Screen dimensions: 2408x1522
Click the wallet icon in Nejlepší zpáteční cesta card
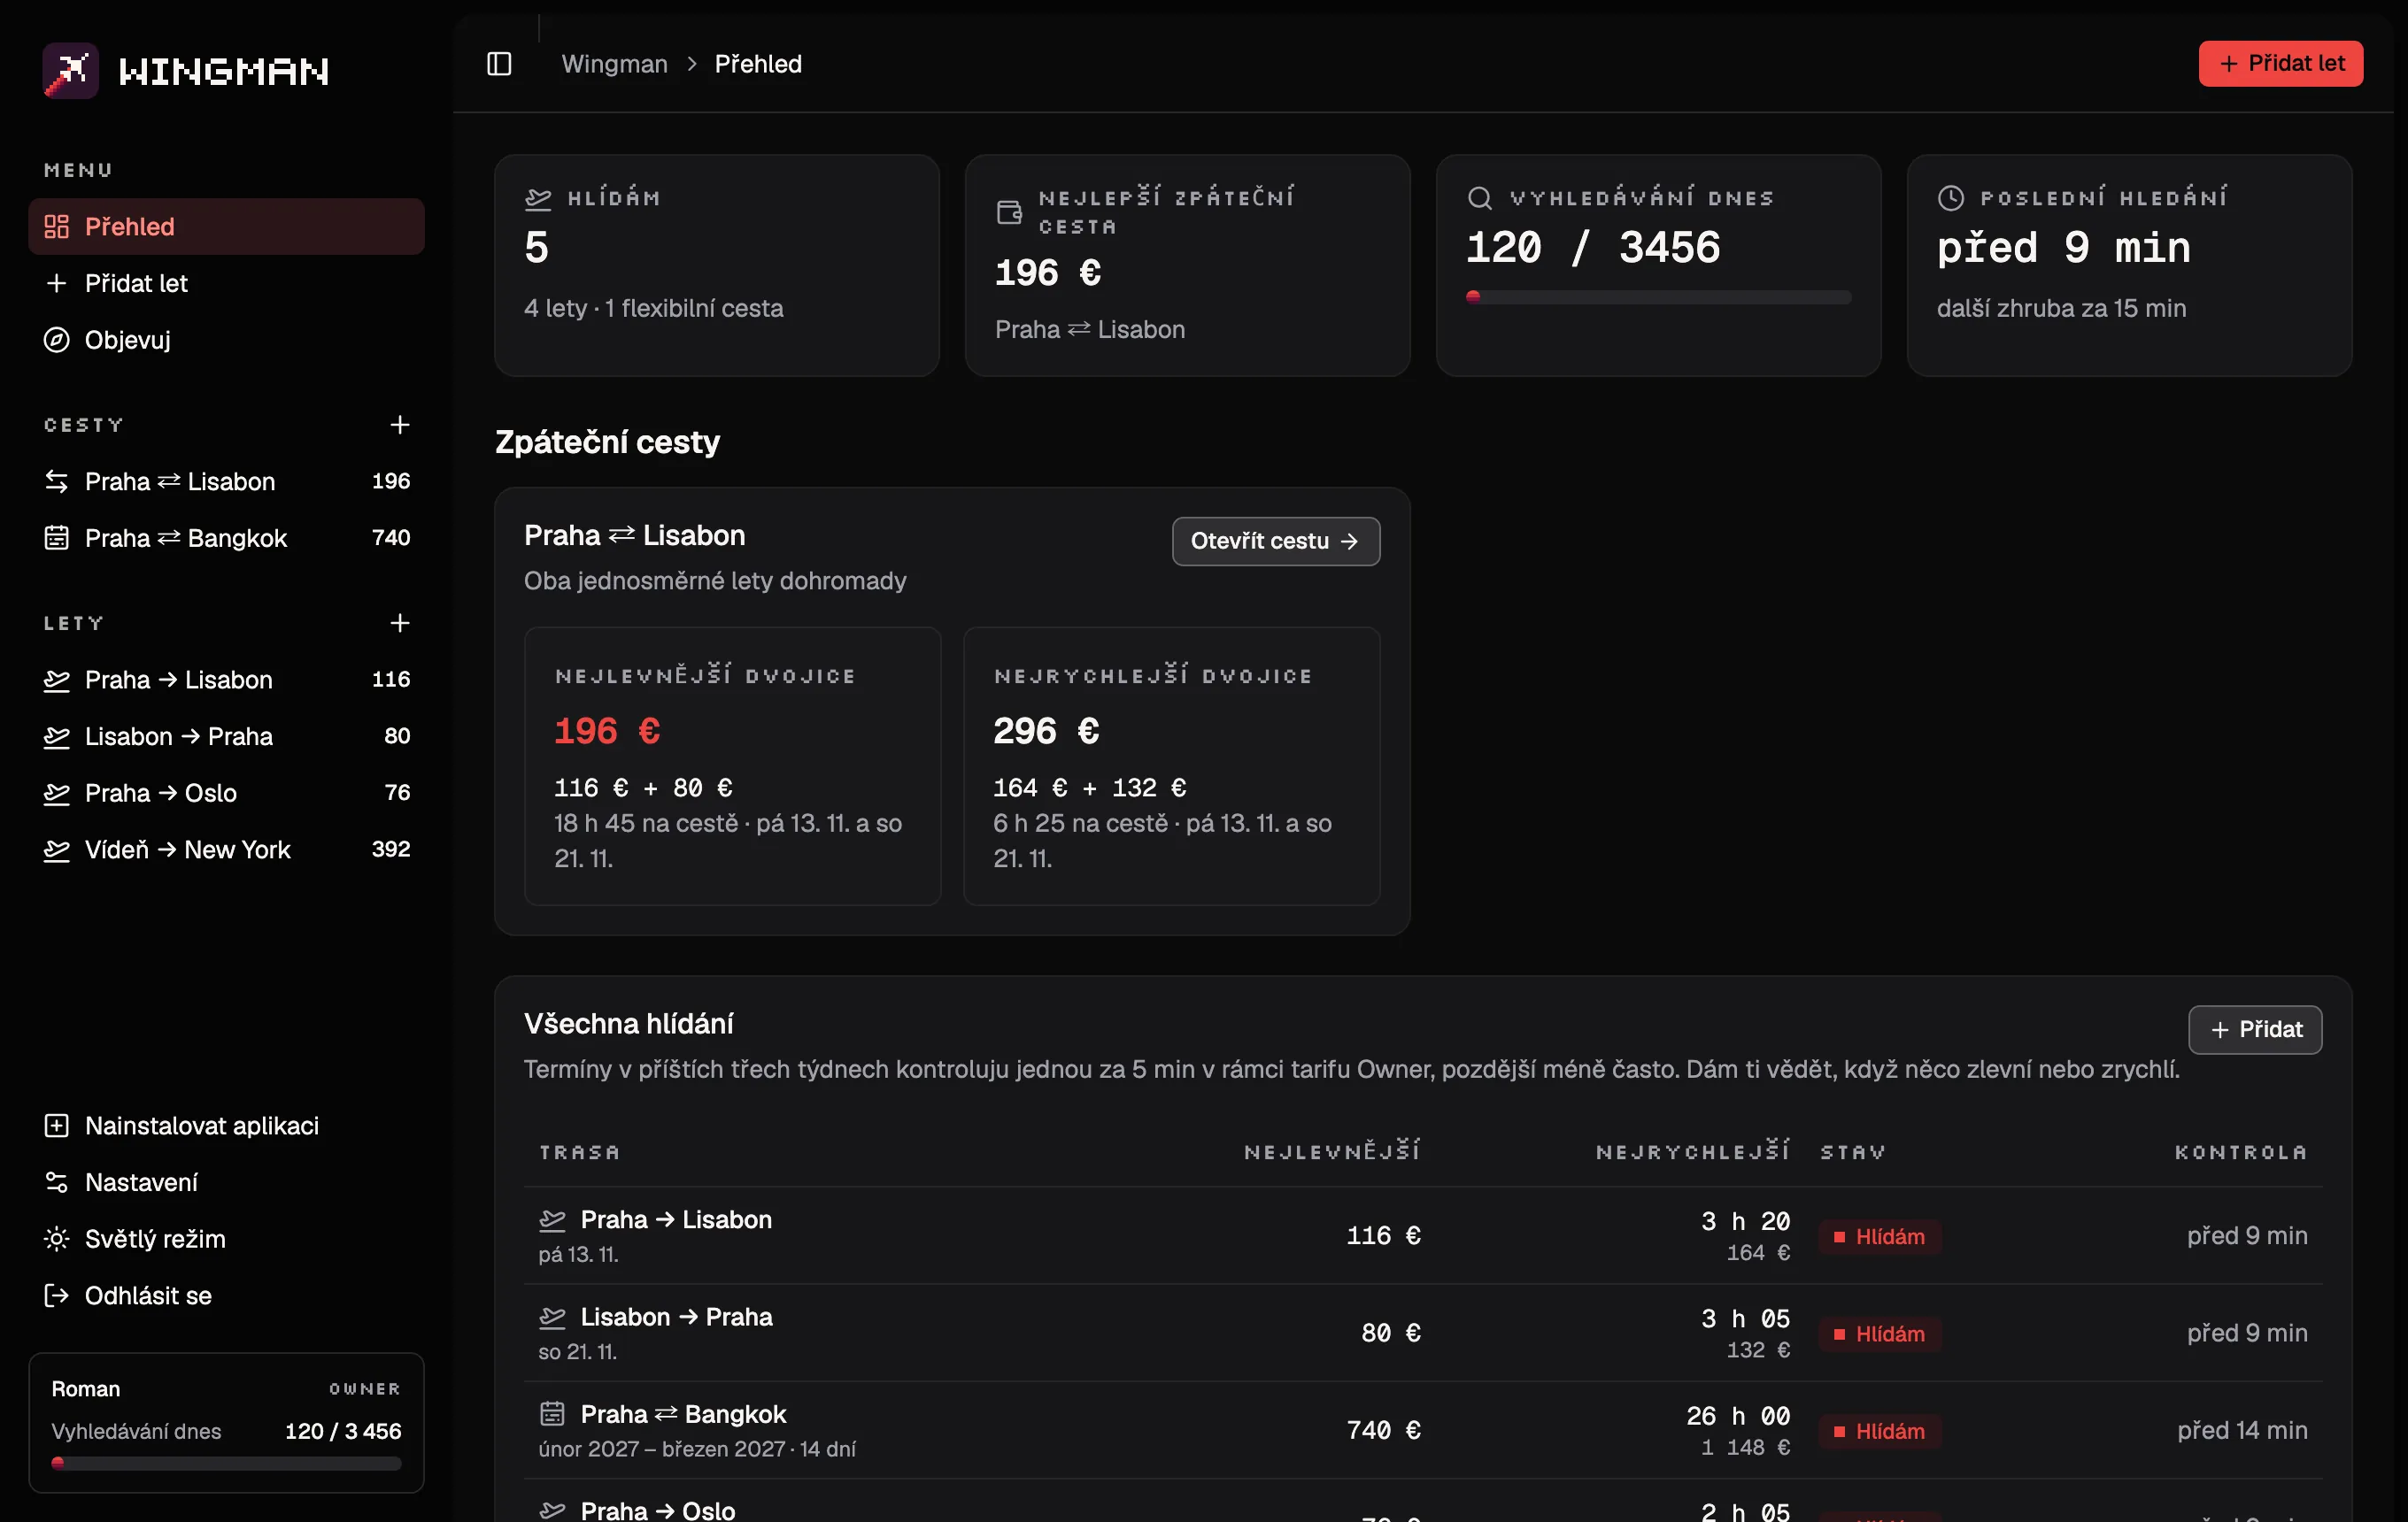tap(1009, 211)
